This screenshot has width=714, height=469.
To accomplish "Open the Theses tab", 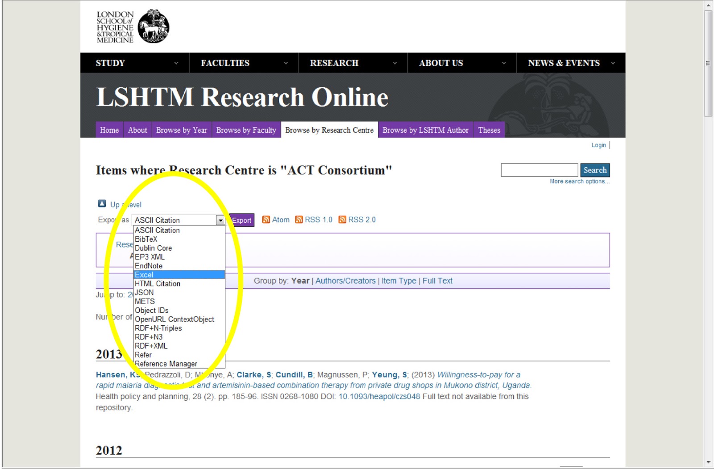I will coord(489,130).
